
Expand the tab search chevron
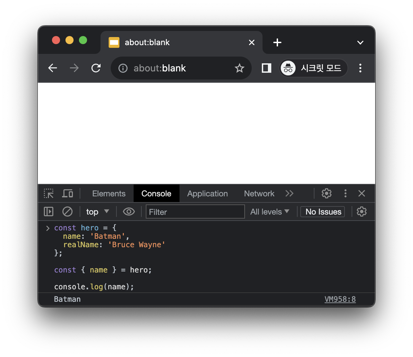tap(360, 42)
